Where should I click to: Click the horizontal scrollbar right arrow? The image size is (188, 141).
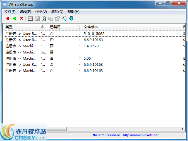click(183, 129)
